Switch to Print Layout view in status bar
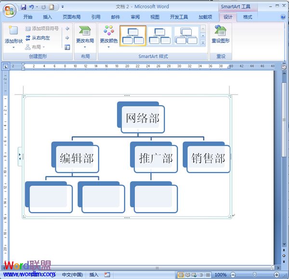Image resolution: width=289 pixels, height=279 pixels. coord(181,275)
